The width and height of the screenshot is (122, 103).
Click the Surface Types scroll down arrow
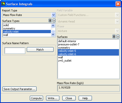click(53, 34)
